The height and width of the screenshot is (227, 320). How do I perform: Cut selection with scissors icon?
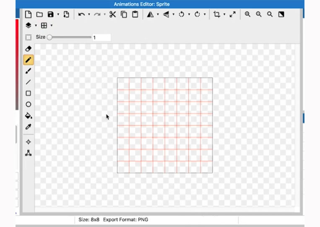tap(113, 15)
